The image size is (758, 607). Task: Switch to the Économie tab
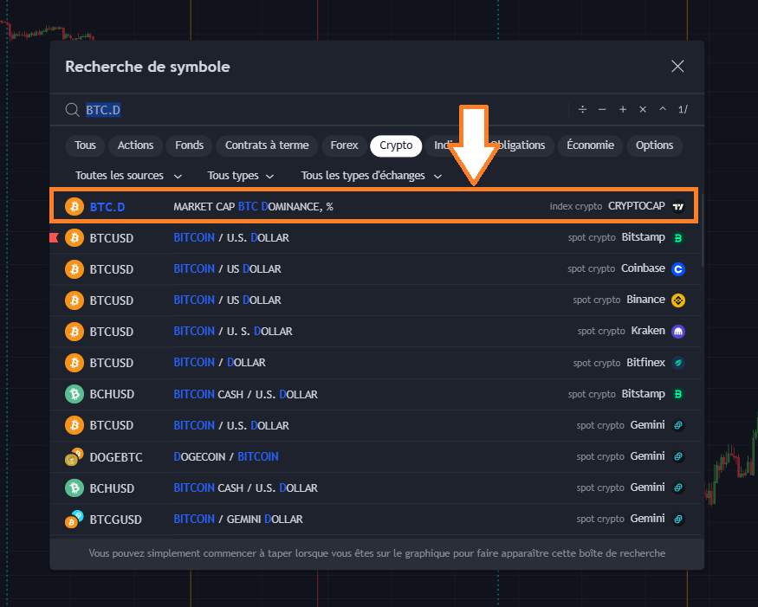[590, 145]
